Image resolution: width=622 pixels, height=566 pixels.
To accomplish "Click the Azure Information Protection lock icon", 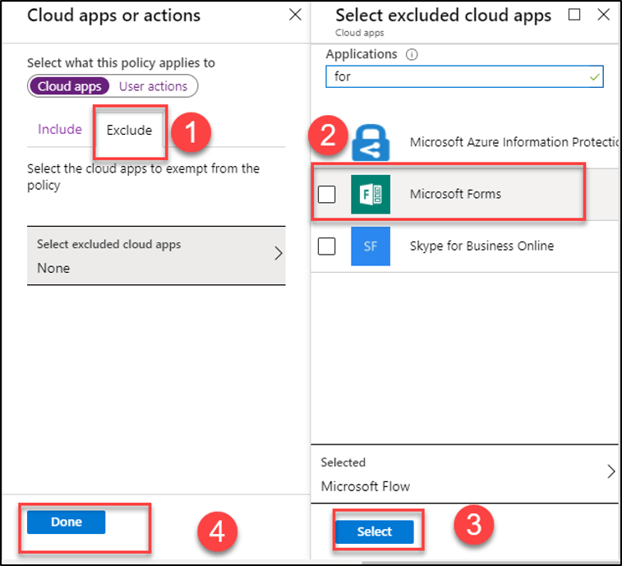I will point(370,142).
